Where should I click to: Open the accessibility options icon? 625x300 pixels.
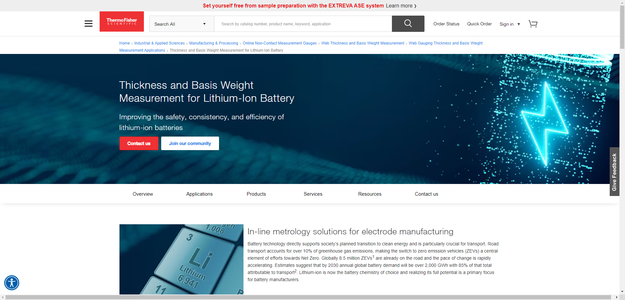(x=12, y=283)
